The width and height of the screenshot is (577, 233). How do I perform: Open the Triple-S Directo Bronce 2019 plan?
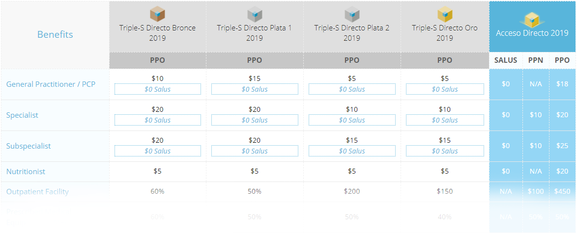157,33
